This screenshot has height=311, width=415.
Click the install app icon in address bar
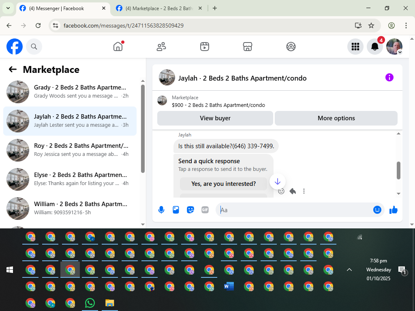358,26
